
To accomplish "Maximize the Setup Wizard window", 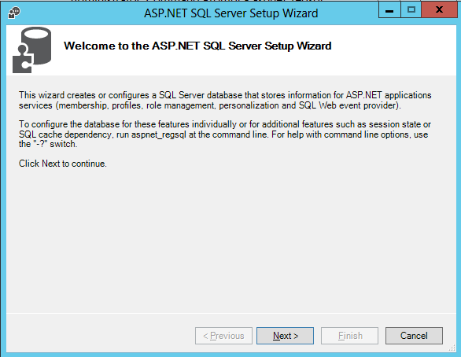I will [411, 10].
